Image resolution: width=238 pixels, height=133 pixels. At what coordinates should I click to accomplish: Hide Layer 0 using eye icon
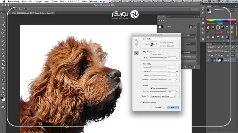[208, 60]
